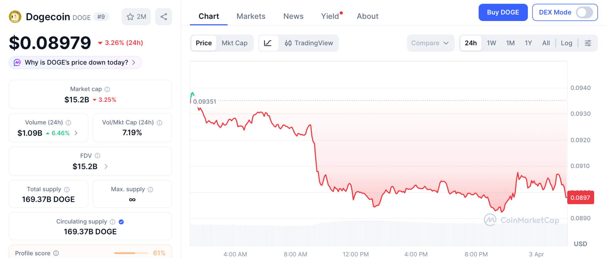This screenshot has height=258, width=606.
Task: Open the News tab
Action: 293,16
